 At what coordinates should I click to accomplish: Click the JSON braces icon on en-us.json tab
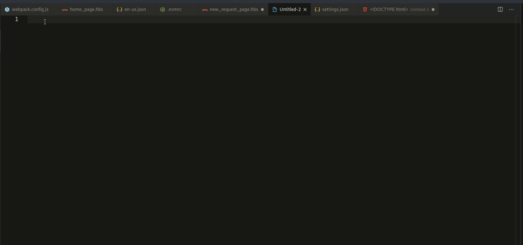click(x=119, y=10)
